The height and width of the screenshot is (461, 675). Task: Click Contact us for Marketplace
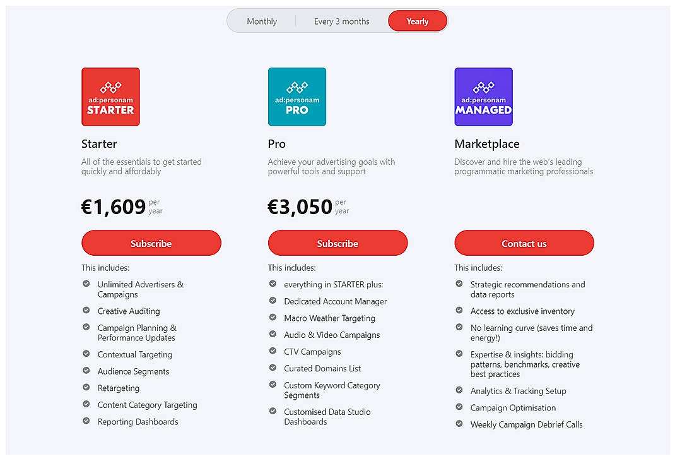524,243
